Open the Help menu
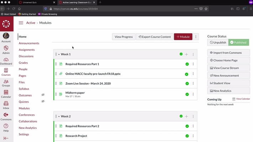The width and height of the screenshot is (253, 142). pos(6,128)
